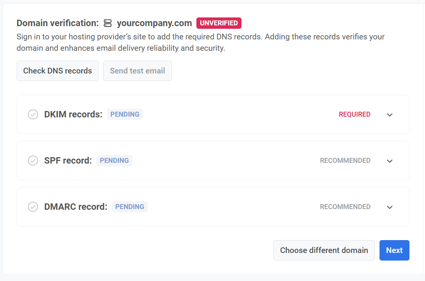This screenshot has width=425, height=281.
Task: Proceed with the blue Next button
Action: 394,250
